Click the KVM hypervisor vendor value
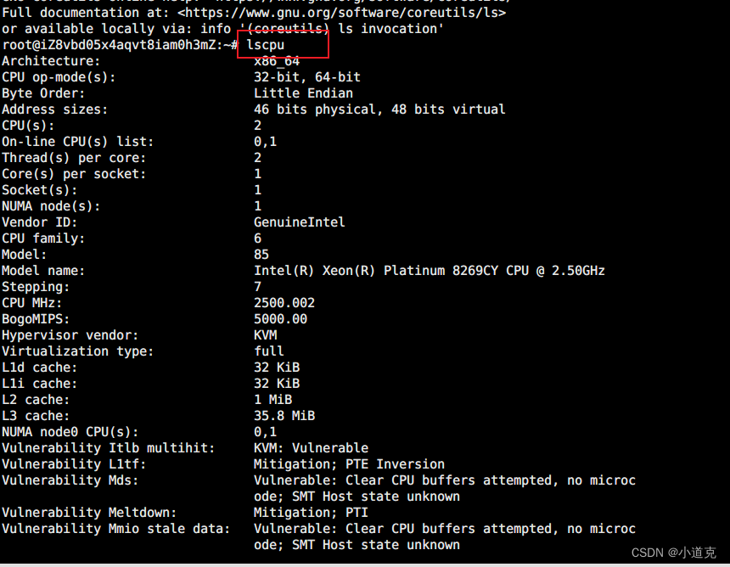The image size is (730, 567). click(266, 335)
